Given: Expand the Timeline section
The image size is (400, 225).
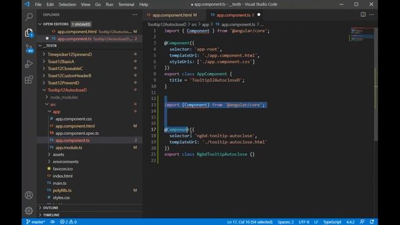Looking at the screenshot, I should point(90,215).
